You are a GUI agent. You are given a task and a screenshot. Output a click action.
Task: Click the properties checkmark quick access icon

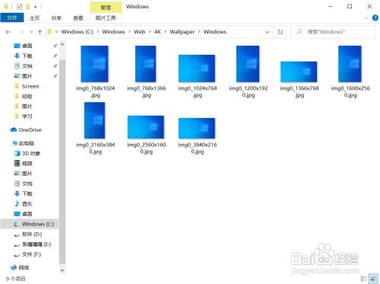pos(19,7)
